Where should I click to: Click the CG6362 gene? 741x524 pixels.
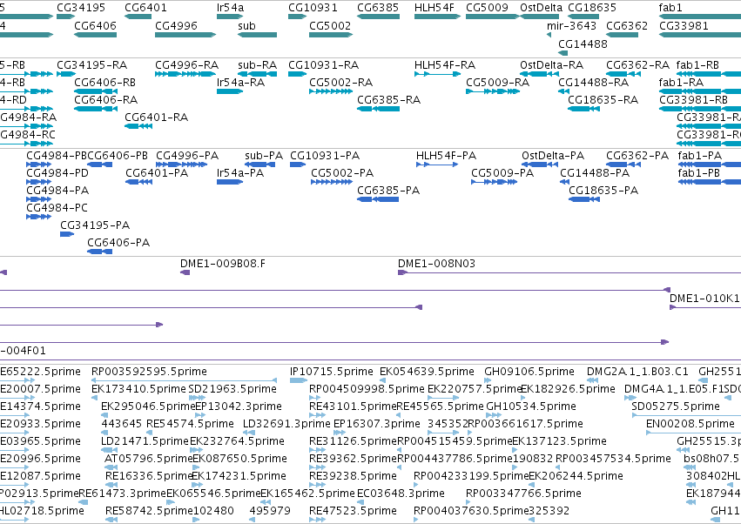tap(622, 35)
